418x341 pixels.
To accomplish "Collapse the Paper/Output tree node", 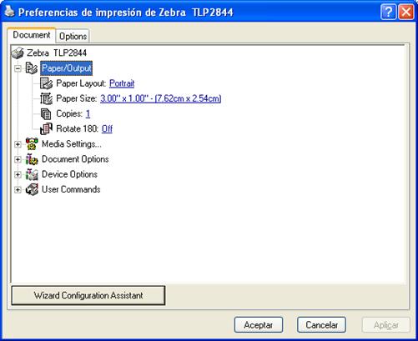I will [18, 68].
